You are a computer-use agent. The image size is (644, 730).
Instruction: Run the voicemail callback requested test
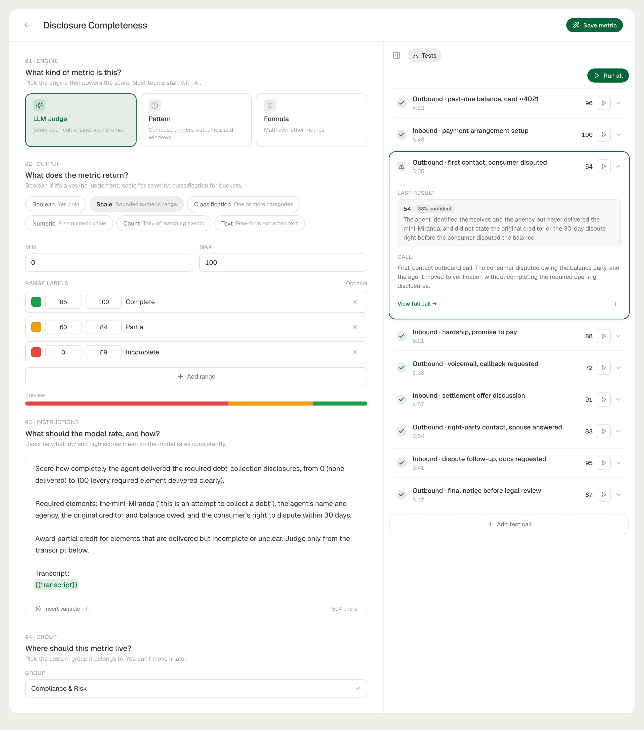(x=604, y=368)
